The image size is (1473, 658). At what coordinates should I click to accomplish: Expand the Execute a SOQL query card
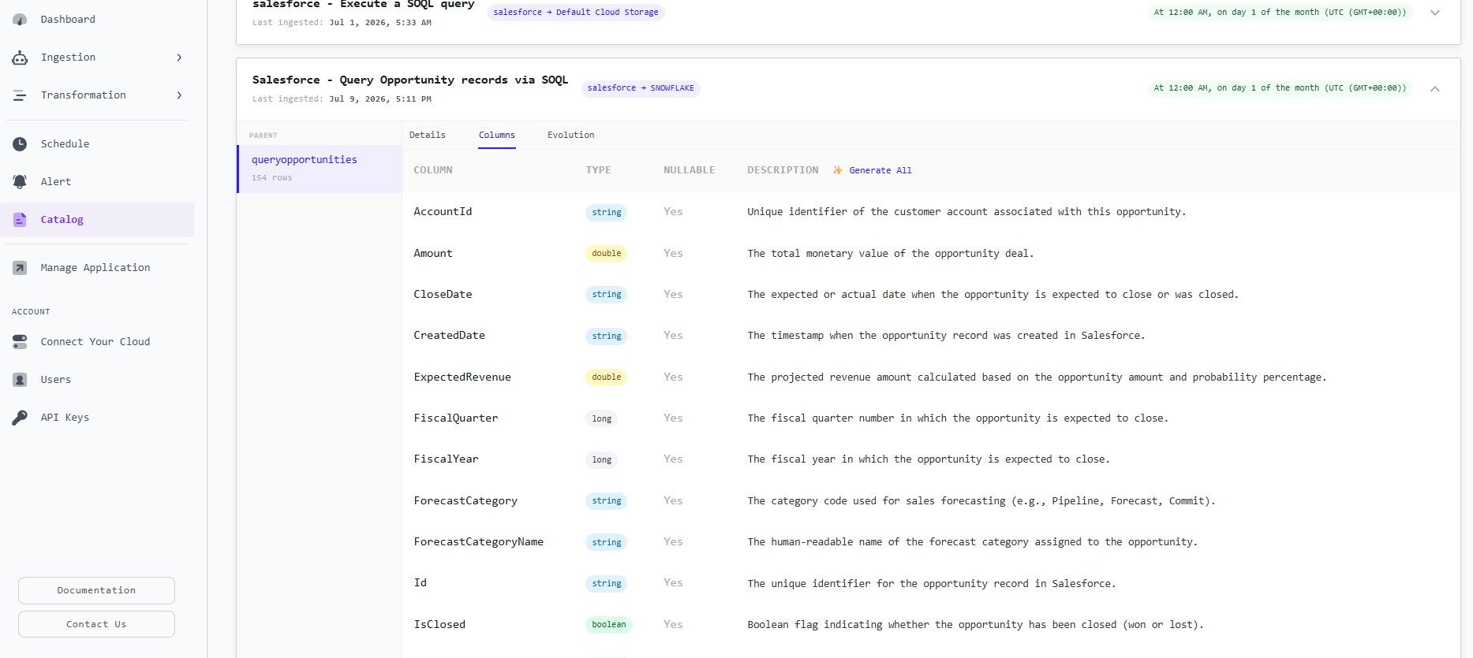[x=1435, y=13]
